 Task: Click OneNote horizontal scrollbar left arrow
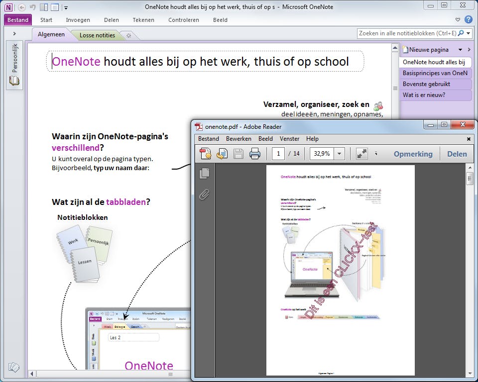[32, 374]
